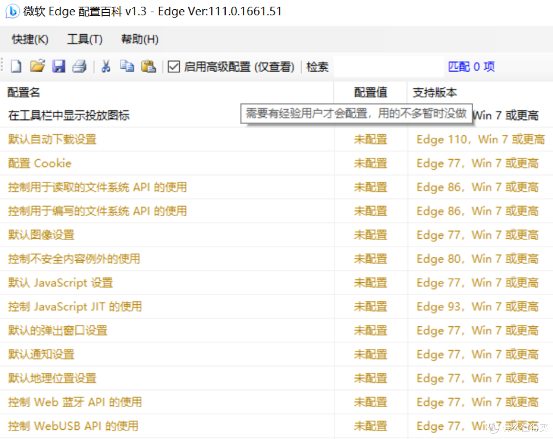Select the 控制不安全内容例外的使用 row
This screenshot has height=439, width=553.
tap(276, 259)
